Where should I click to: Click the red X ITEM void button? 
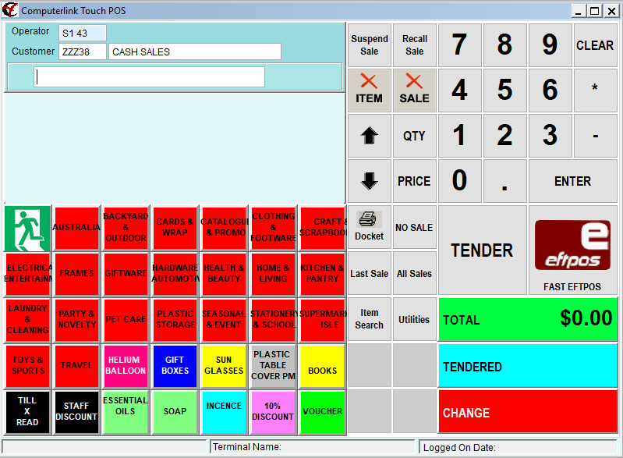[369, 90]
